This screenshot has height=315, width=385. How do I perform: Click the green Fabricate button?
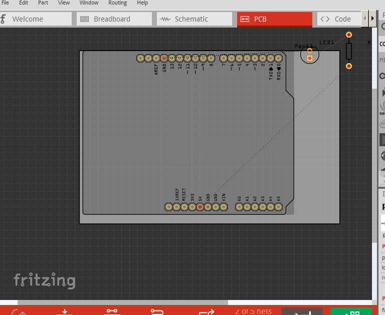351,311
